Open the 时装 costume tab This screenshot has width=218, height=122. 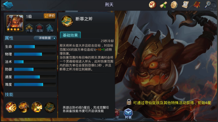tap(128, 114)
